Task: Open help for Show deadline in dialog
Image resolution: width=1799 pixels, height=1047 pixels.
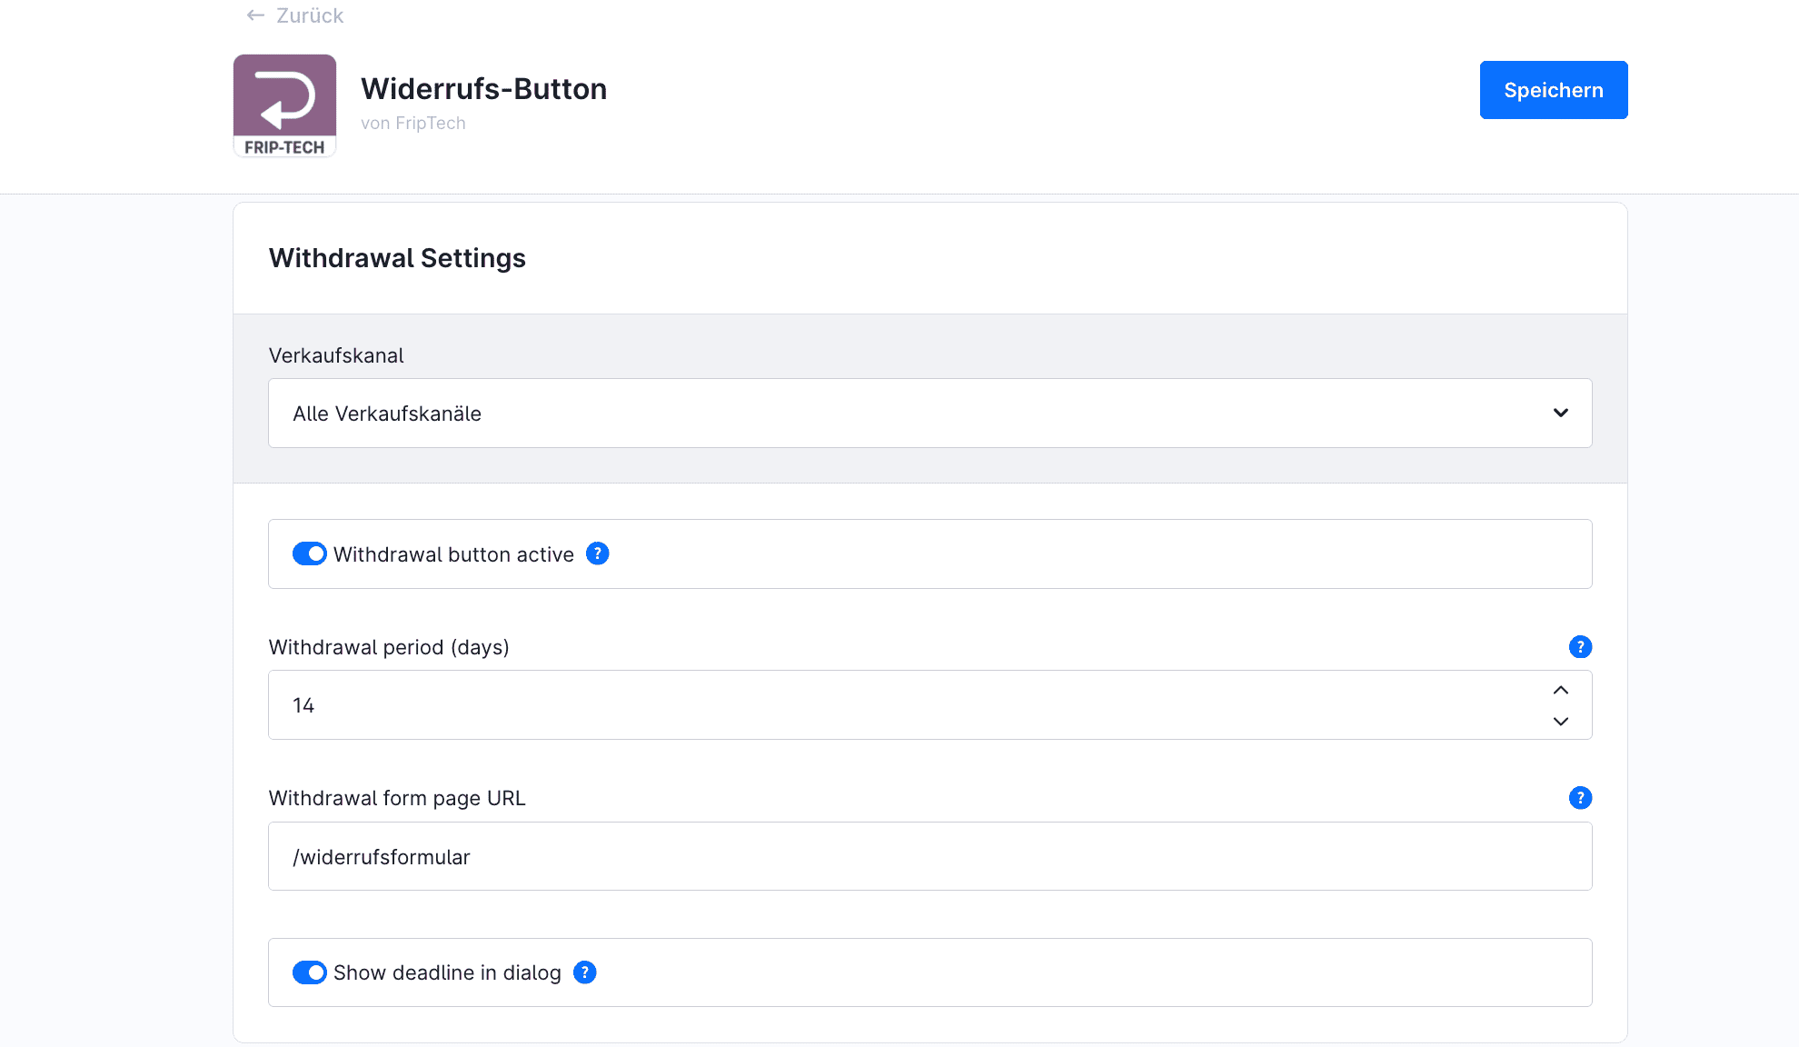Action: click(585, 972)
